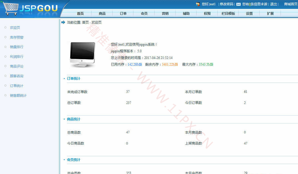Open the 设置 menu tab

[x=249, y=14]
